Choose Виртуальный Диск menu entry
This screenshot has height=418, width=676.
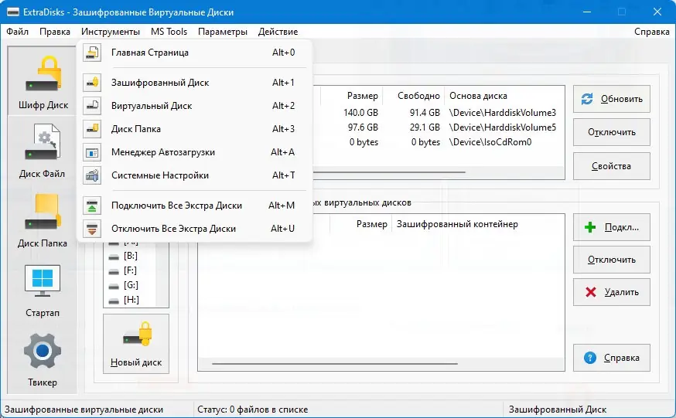(194, 106)
